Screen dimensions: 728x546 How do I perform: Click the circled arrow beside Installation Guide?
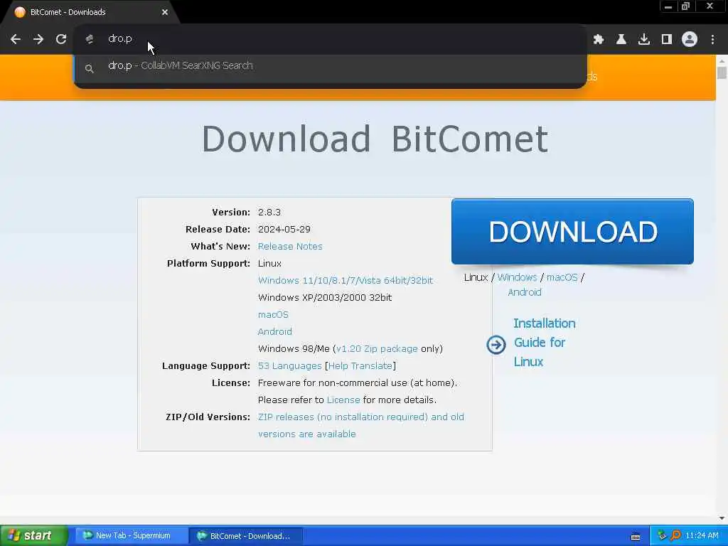coord(496,345)
